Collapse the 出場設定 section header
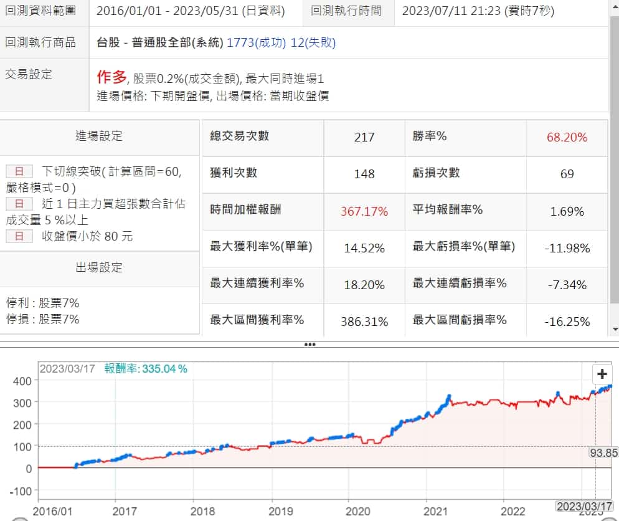619x521 pixels. [x=100, y=267]
